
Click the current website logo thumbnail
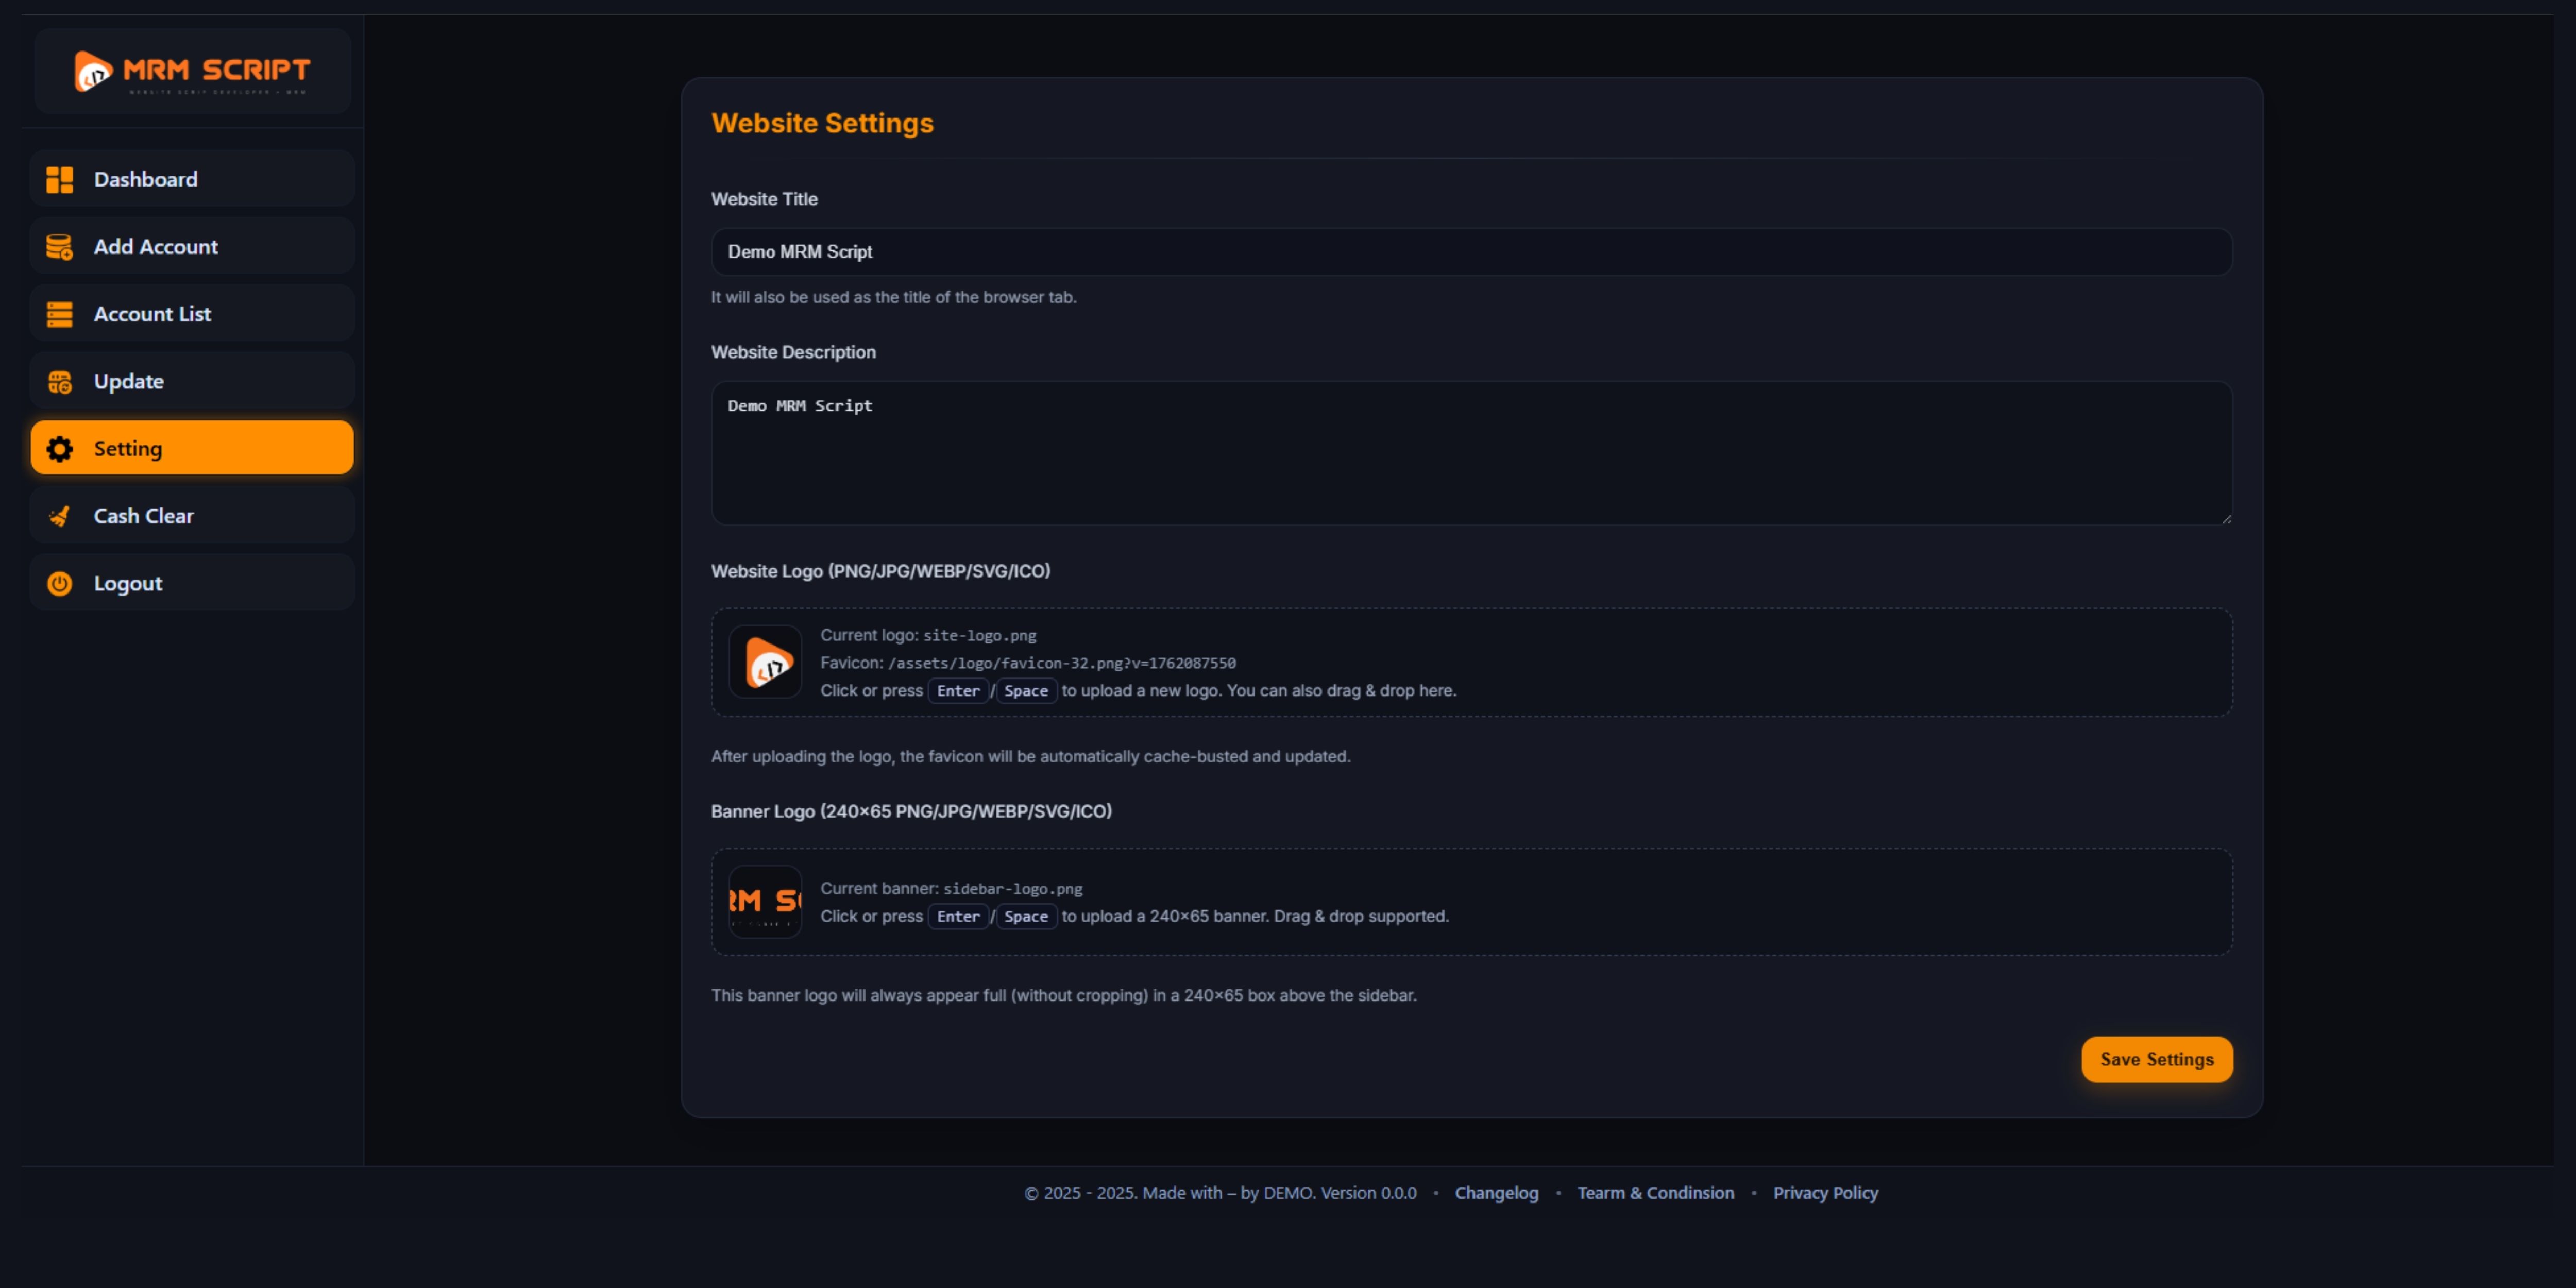[x=765, y=662]
